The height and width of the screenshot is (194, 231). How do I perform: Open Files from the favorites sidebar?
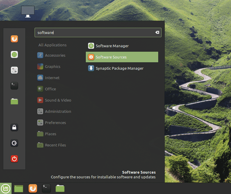tap(14, 102)
